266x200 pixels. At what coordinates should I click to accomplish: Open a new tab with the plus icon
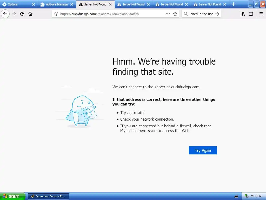[x=234, y=4]
